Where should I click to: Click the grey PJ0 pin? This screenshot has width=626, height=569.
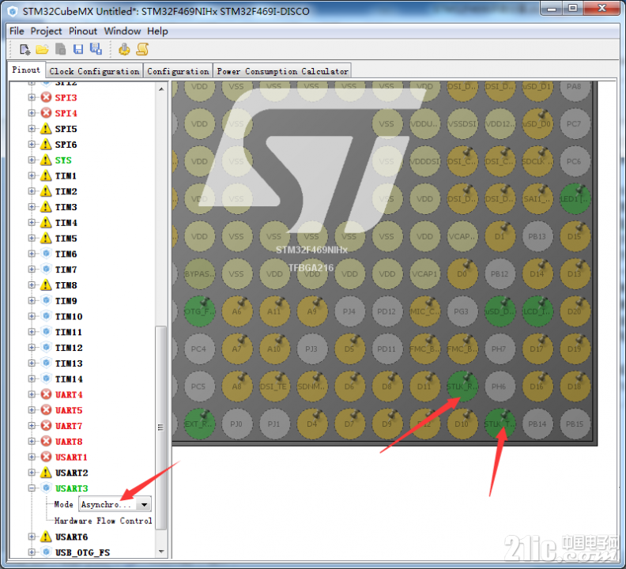[x=236, y=424]
